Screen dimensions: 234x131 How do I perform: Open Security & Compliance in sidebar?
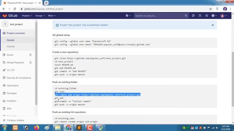[19, 78]
